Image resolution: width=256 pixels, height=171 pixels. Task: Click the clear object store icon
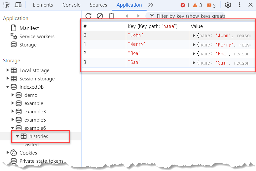(x=100, y=16)
